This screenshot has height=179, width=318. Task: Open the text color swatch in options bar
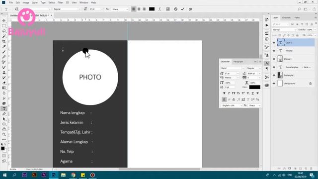pos(152,9)
